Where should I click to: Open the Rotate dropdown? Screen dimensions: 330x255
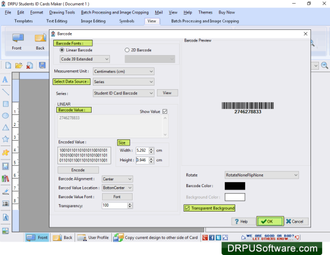[x=262, y=175]
